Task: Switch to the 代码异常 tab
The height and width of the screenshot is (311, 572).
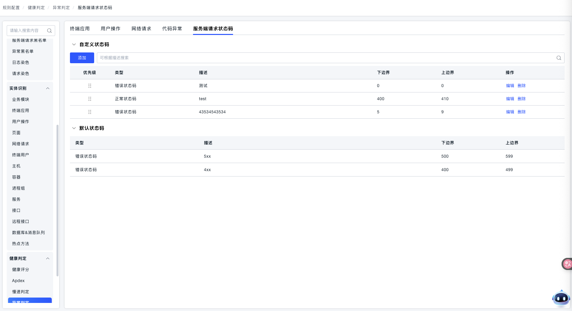Action: point(172,29)
